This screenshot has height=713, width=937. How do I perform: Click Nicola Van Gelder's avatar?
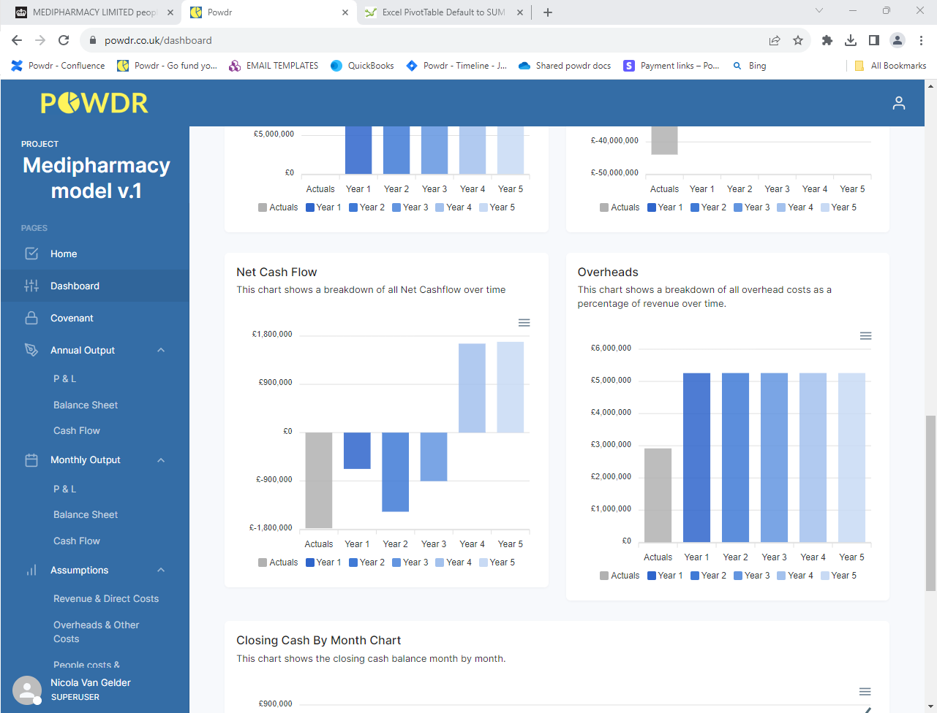pos(26,690)
